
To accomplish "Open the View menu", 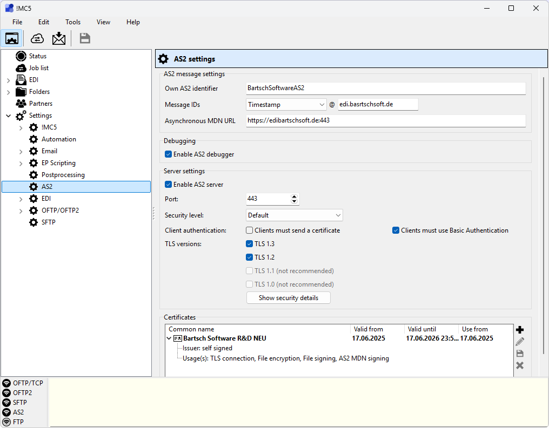I will pos(103,22).
